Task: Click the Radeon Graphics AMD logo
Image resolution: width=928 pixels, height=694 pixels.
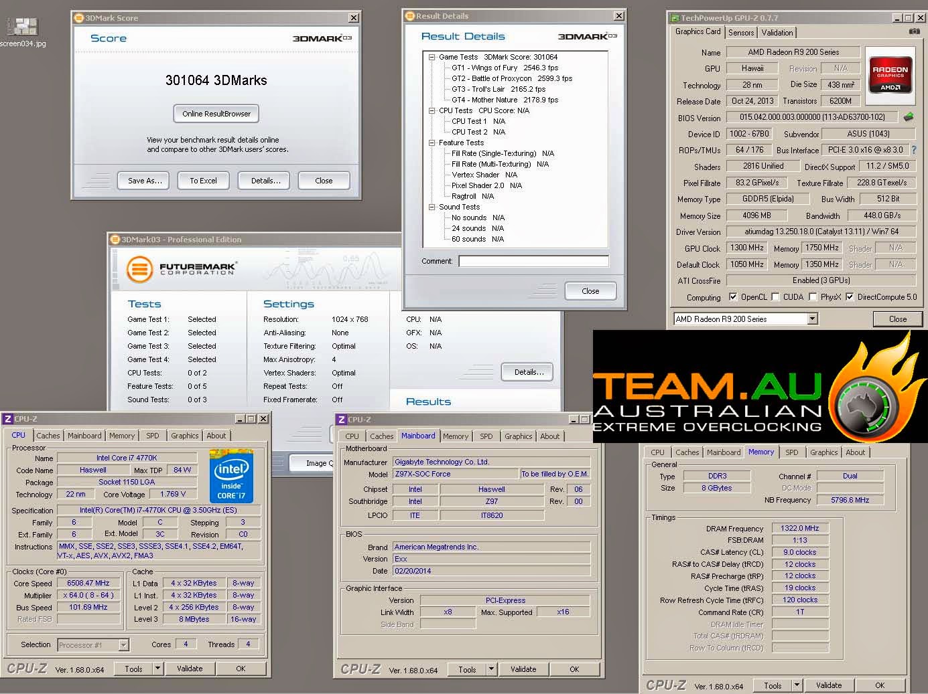Action: point(890,75)
